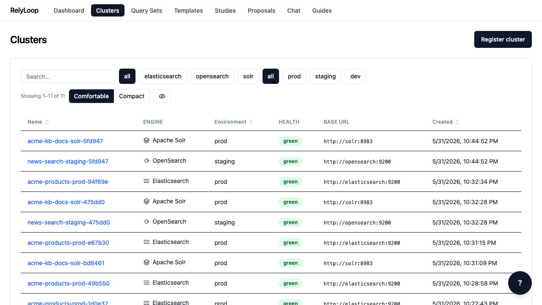Open cluster acme-kb-docs-solr-475dd0

pyautogui.click(x=66, y=202)
